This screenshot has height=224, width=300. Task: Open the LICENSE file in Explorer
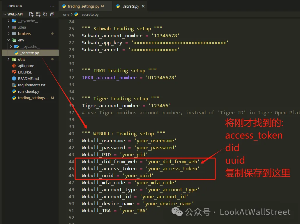tap(25, 72)
